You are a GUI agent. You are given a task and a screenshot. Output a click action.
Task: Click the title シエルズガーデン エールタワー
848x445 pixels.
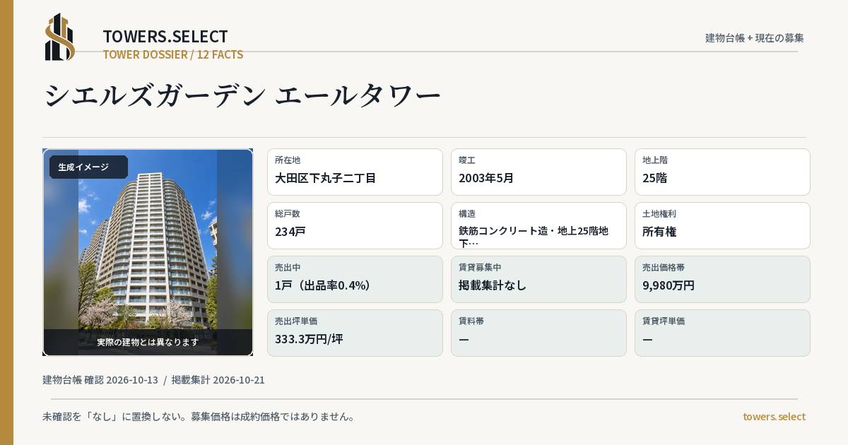pos(242,95)
